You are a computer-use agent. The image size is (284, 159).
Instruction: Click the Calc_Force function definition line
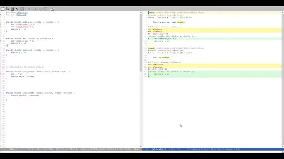tap(38, 72)
